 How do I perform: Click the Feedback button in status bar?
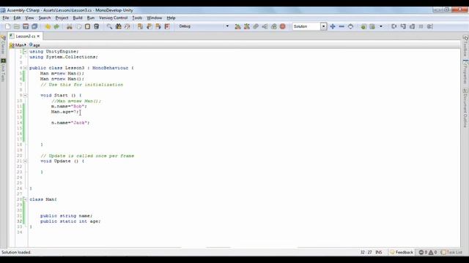coord(402,252)
